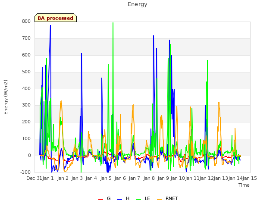Click the Dec 31 date label
This screenshot has height=207, width=276.
(34, 178)
